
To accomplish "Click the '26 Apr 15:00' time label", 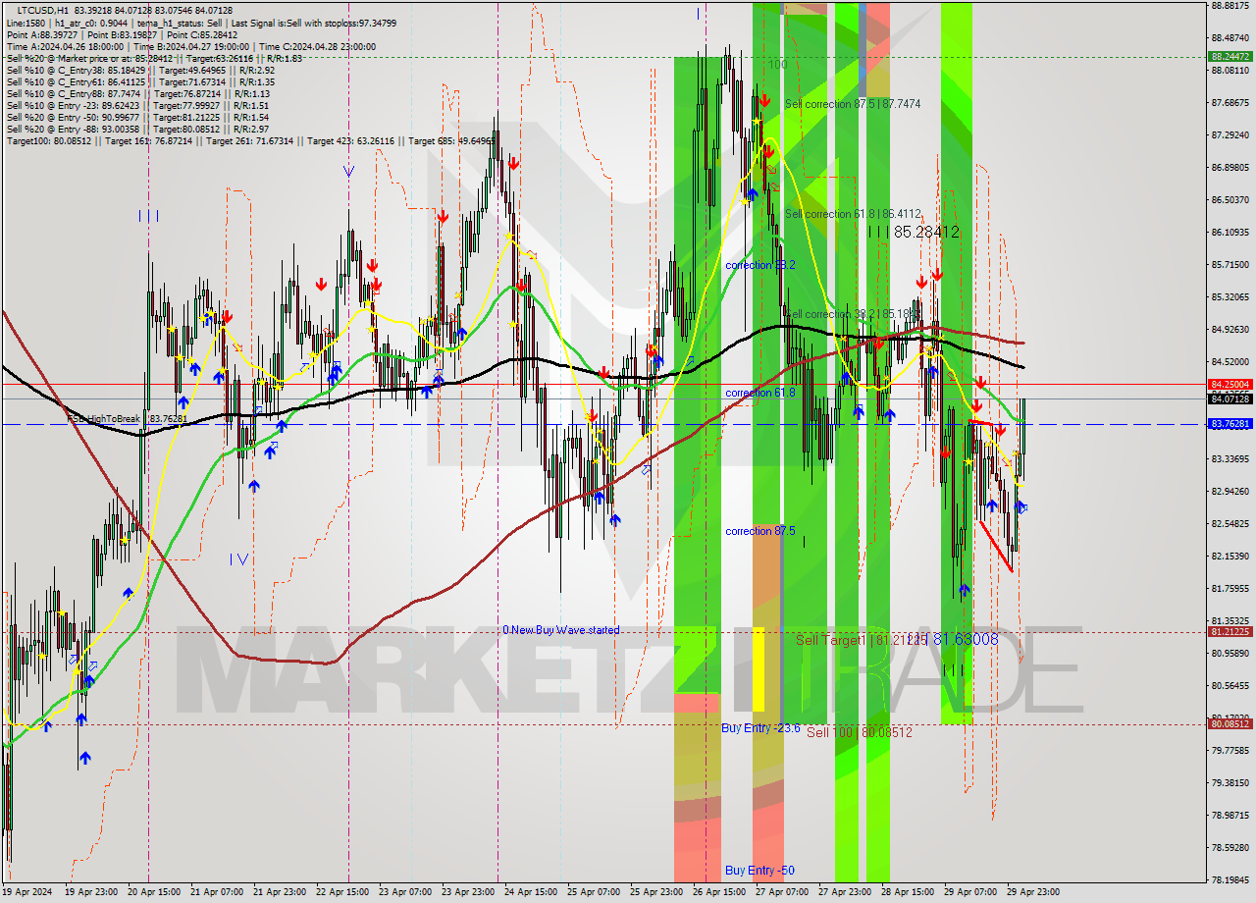I will tap(719, 893).
